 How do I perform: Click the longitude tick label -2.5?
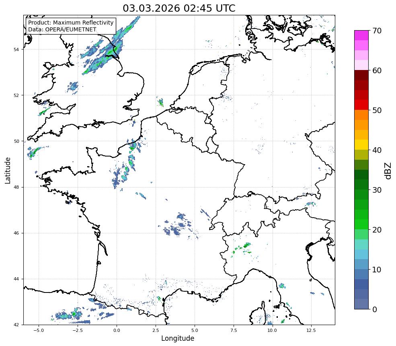(x=78, y=330)
